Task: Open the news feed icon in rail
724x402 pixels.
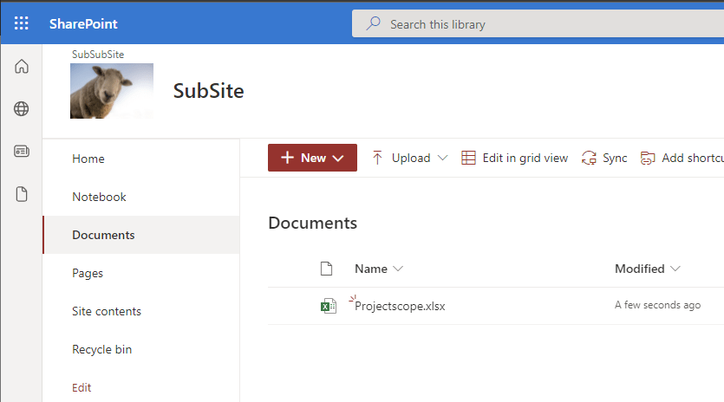Action: (x=22, y=152)
